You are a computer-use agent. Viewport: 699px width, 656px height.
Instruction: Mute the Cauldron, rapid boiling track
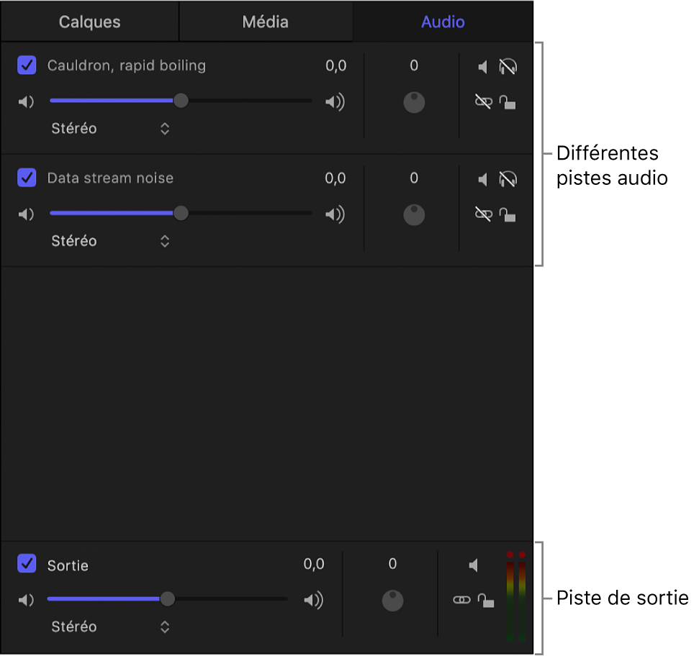(x=483, y=67)
